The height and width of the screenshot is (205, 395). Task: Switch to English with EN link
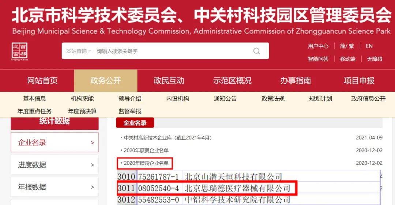click(x=369, y=46)
